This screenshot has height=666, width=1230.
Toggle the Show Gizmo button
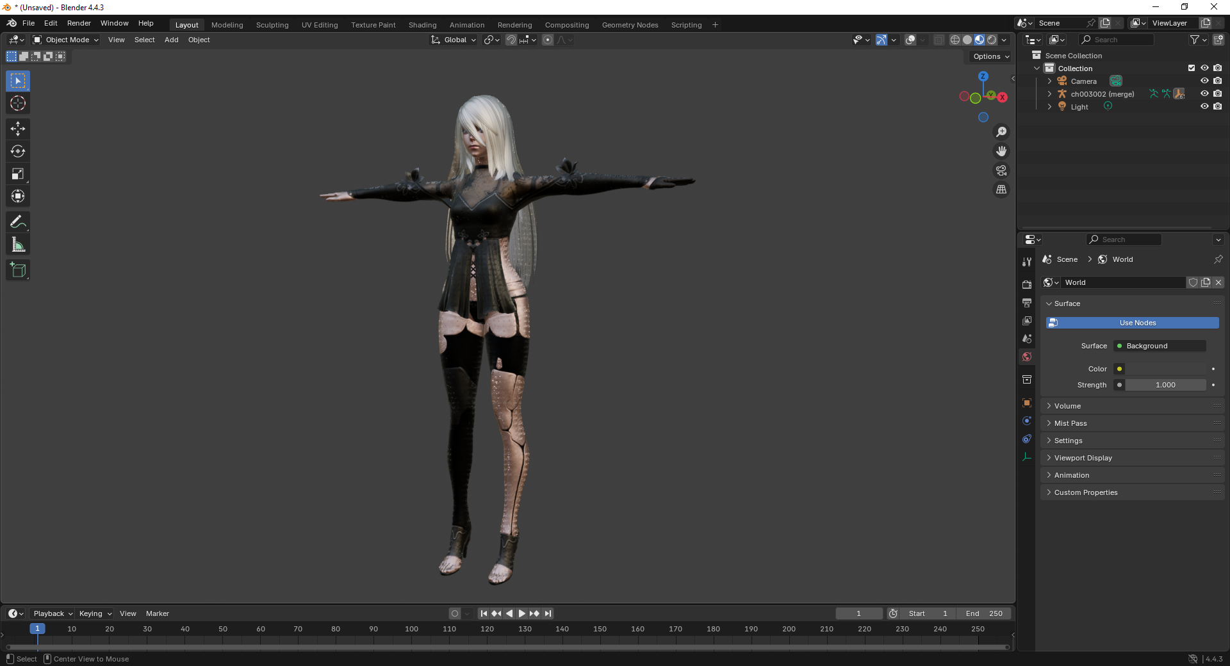pos(881,40)
